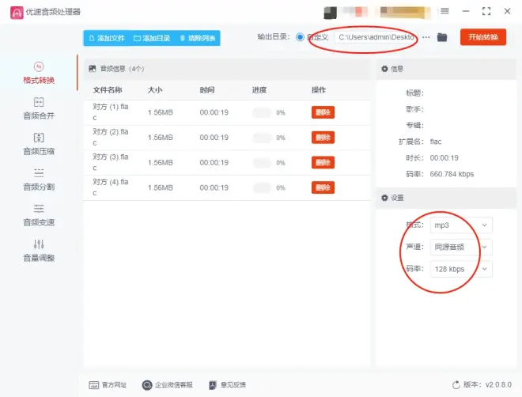
Task: Start conversion with 开始转换 button
Action: [x=483, y=37]
